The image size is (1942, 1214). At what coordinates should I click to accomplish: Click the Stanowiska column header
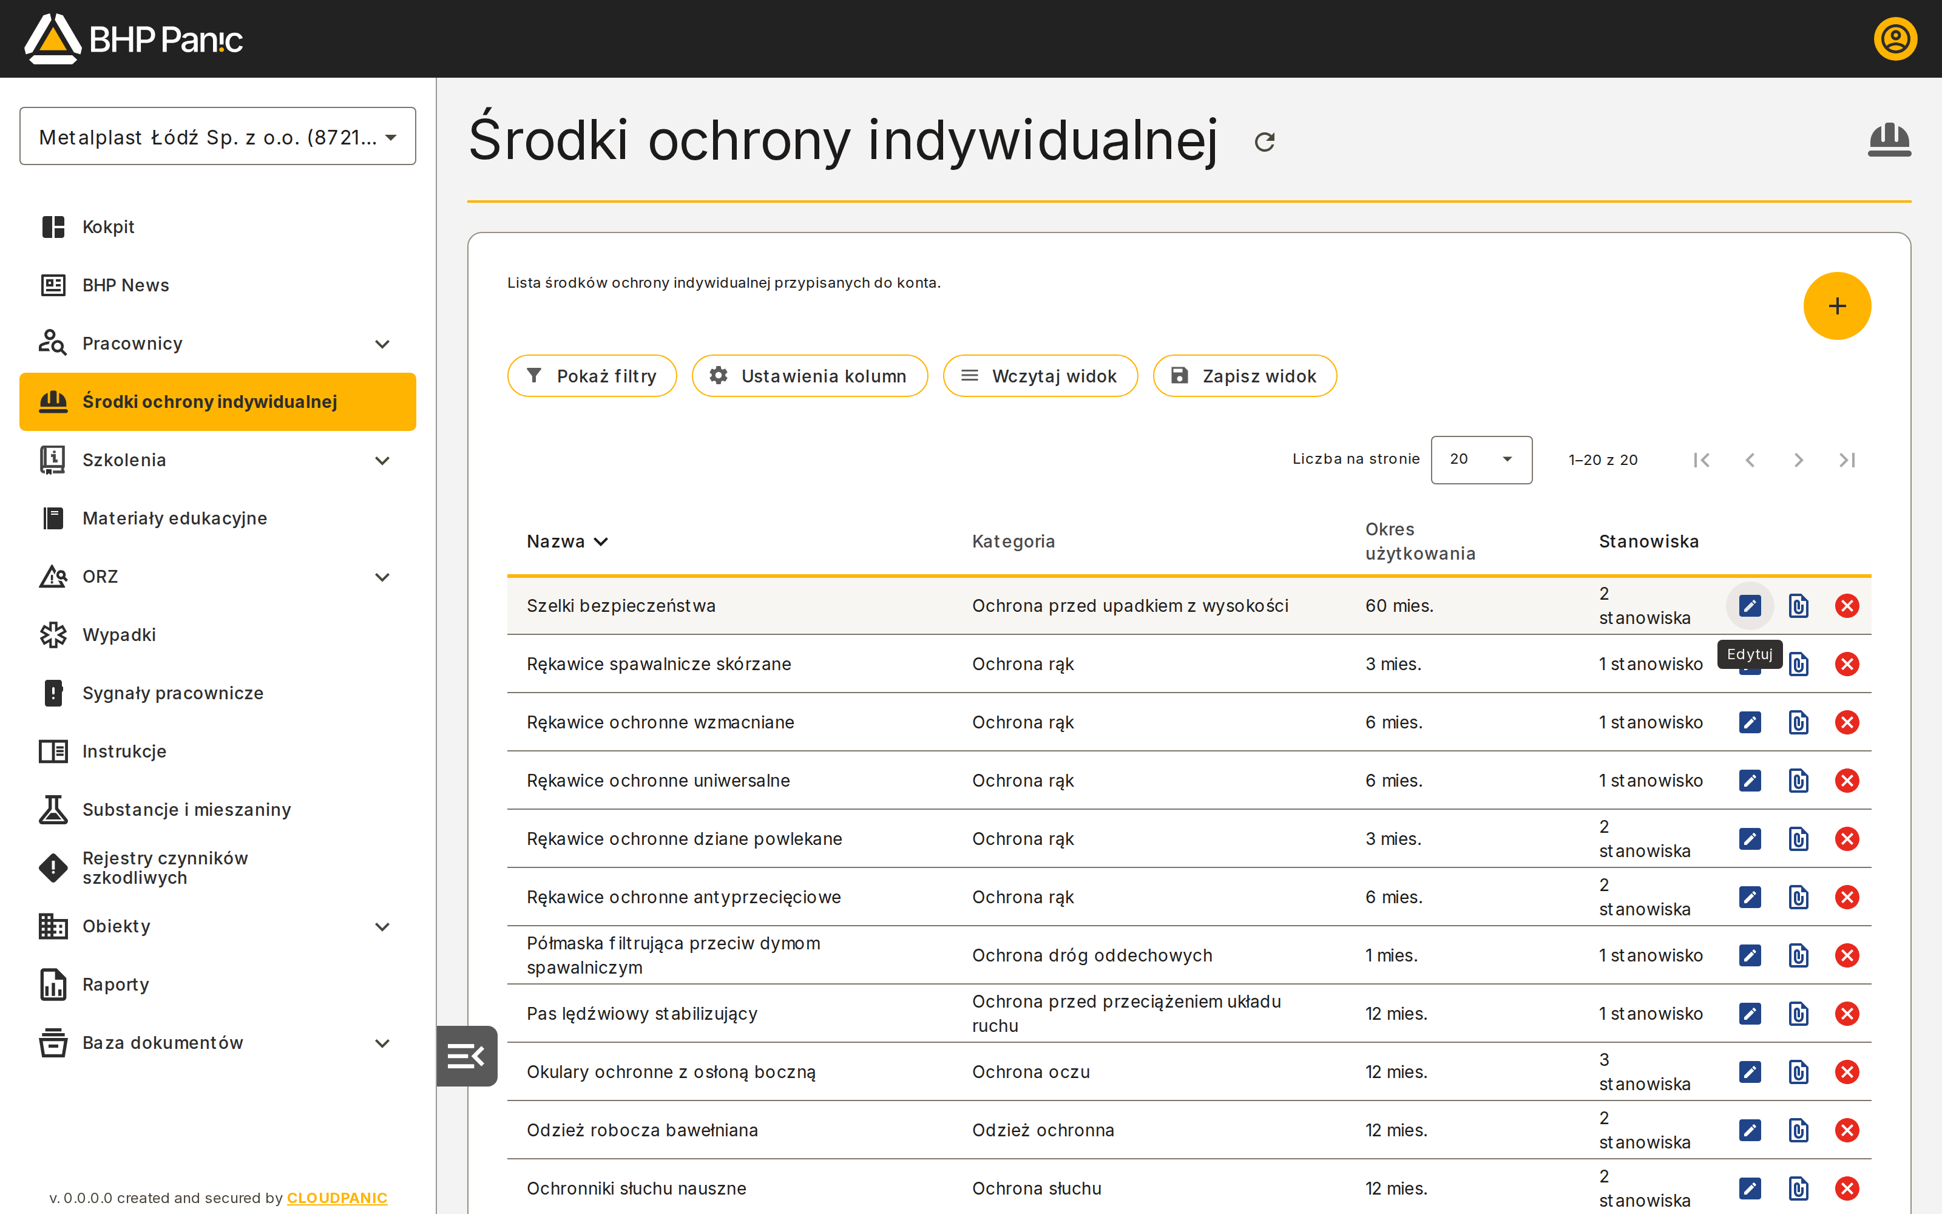click(x=1648, y=541)
